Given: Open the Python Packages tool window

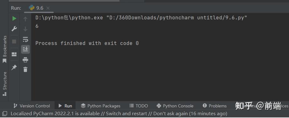Looking at the screenshot, I should [x=101, y=106].
